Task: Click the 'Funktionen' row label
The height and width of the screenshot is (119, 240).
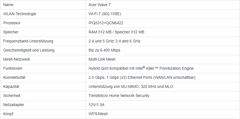Action: point(13,69)
